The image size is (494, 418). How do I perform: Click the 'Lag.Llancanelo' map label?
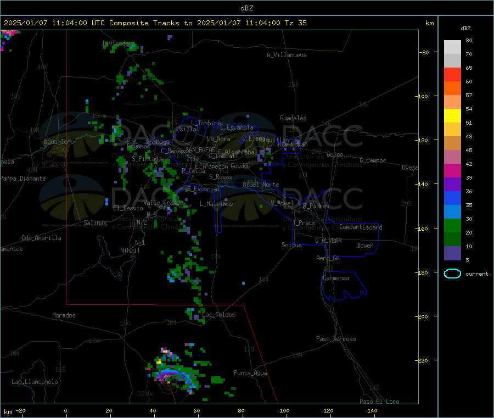point(35,382)
